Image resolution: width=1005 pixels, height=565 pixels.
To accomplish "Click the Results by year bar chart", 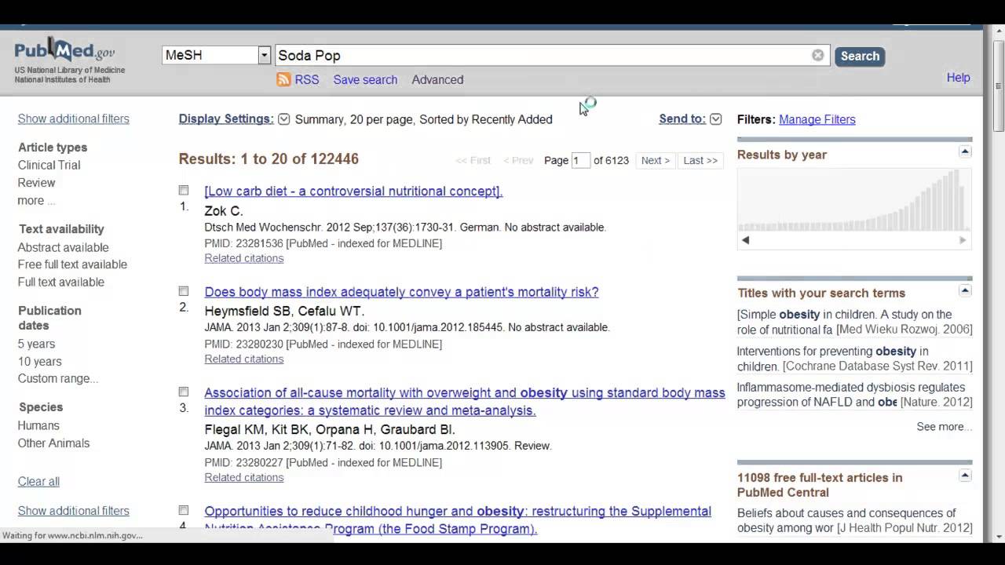I will point(854,200).
